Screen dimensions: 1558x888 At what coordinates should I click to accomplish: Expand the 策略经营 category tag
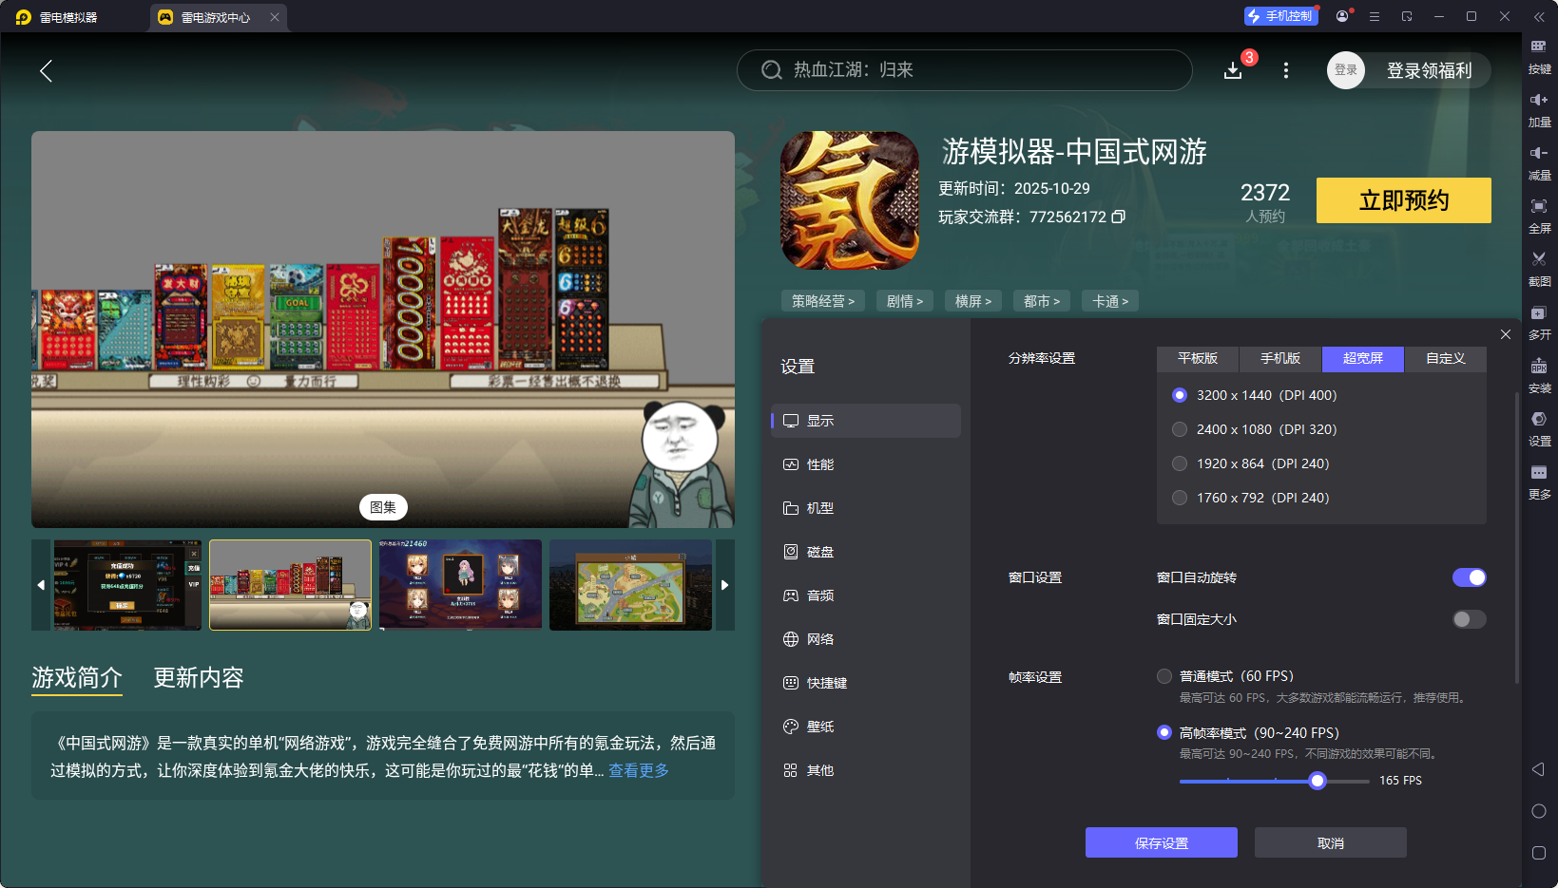click(822, 300)
